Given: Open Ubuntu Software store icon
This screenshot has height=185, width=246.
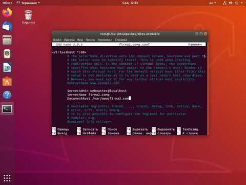Looking at the screenshot, I should tap(7, 81).
